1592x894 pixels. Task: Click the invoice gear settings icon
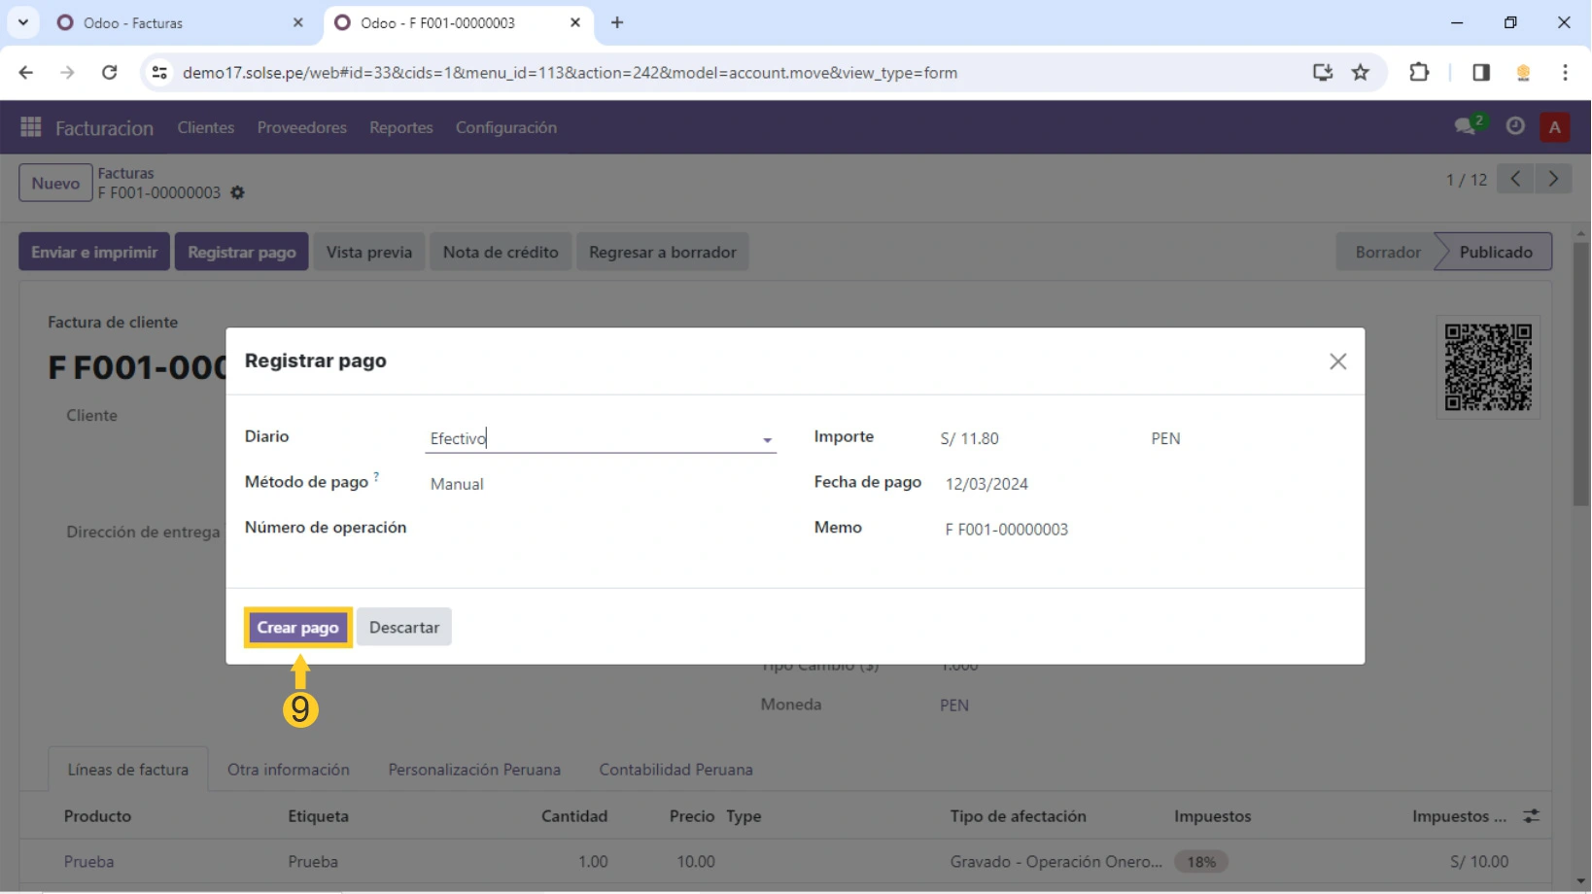pos(237,193)
